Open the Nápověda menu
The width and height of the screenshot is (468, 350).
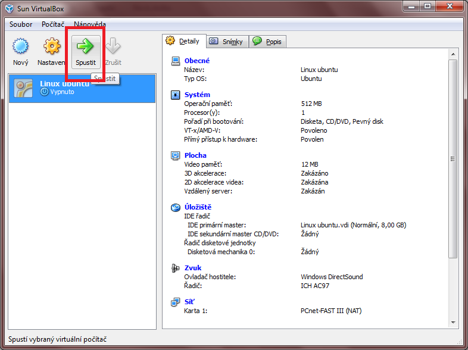point(90,24)
